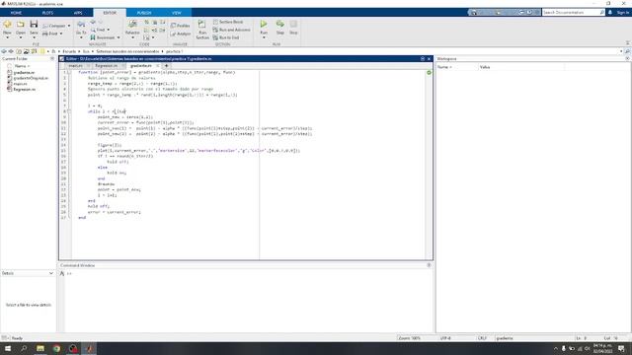Sort by Workspace Name column header
This screenshot has height=355, width=632.
pyautogui.click(x=445, y=67)
